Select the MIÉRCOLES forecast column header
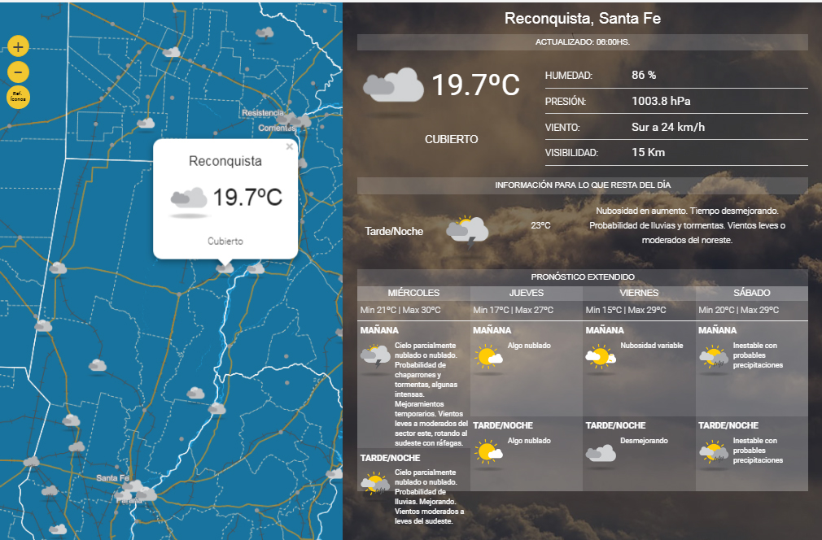Image resolution: width=822 pixels, height=540 pixels. click(413, 293)
